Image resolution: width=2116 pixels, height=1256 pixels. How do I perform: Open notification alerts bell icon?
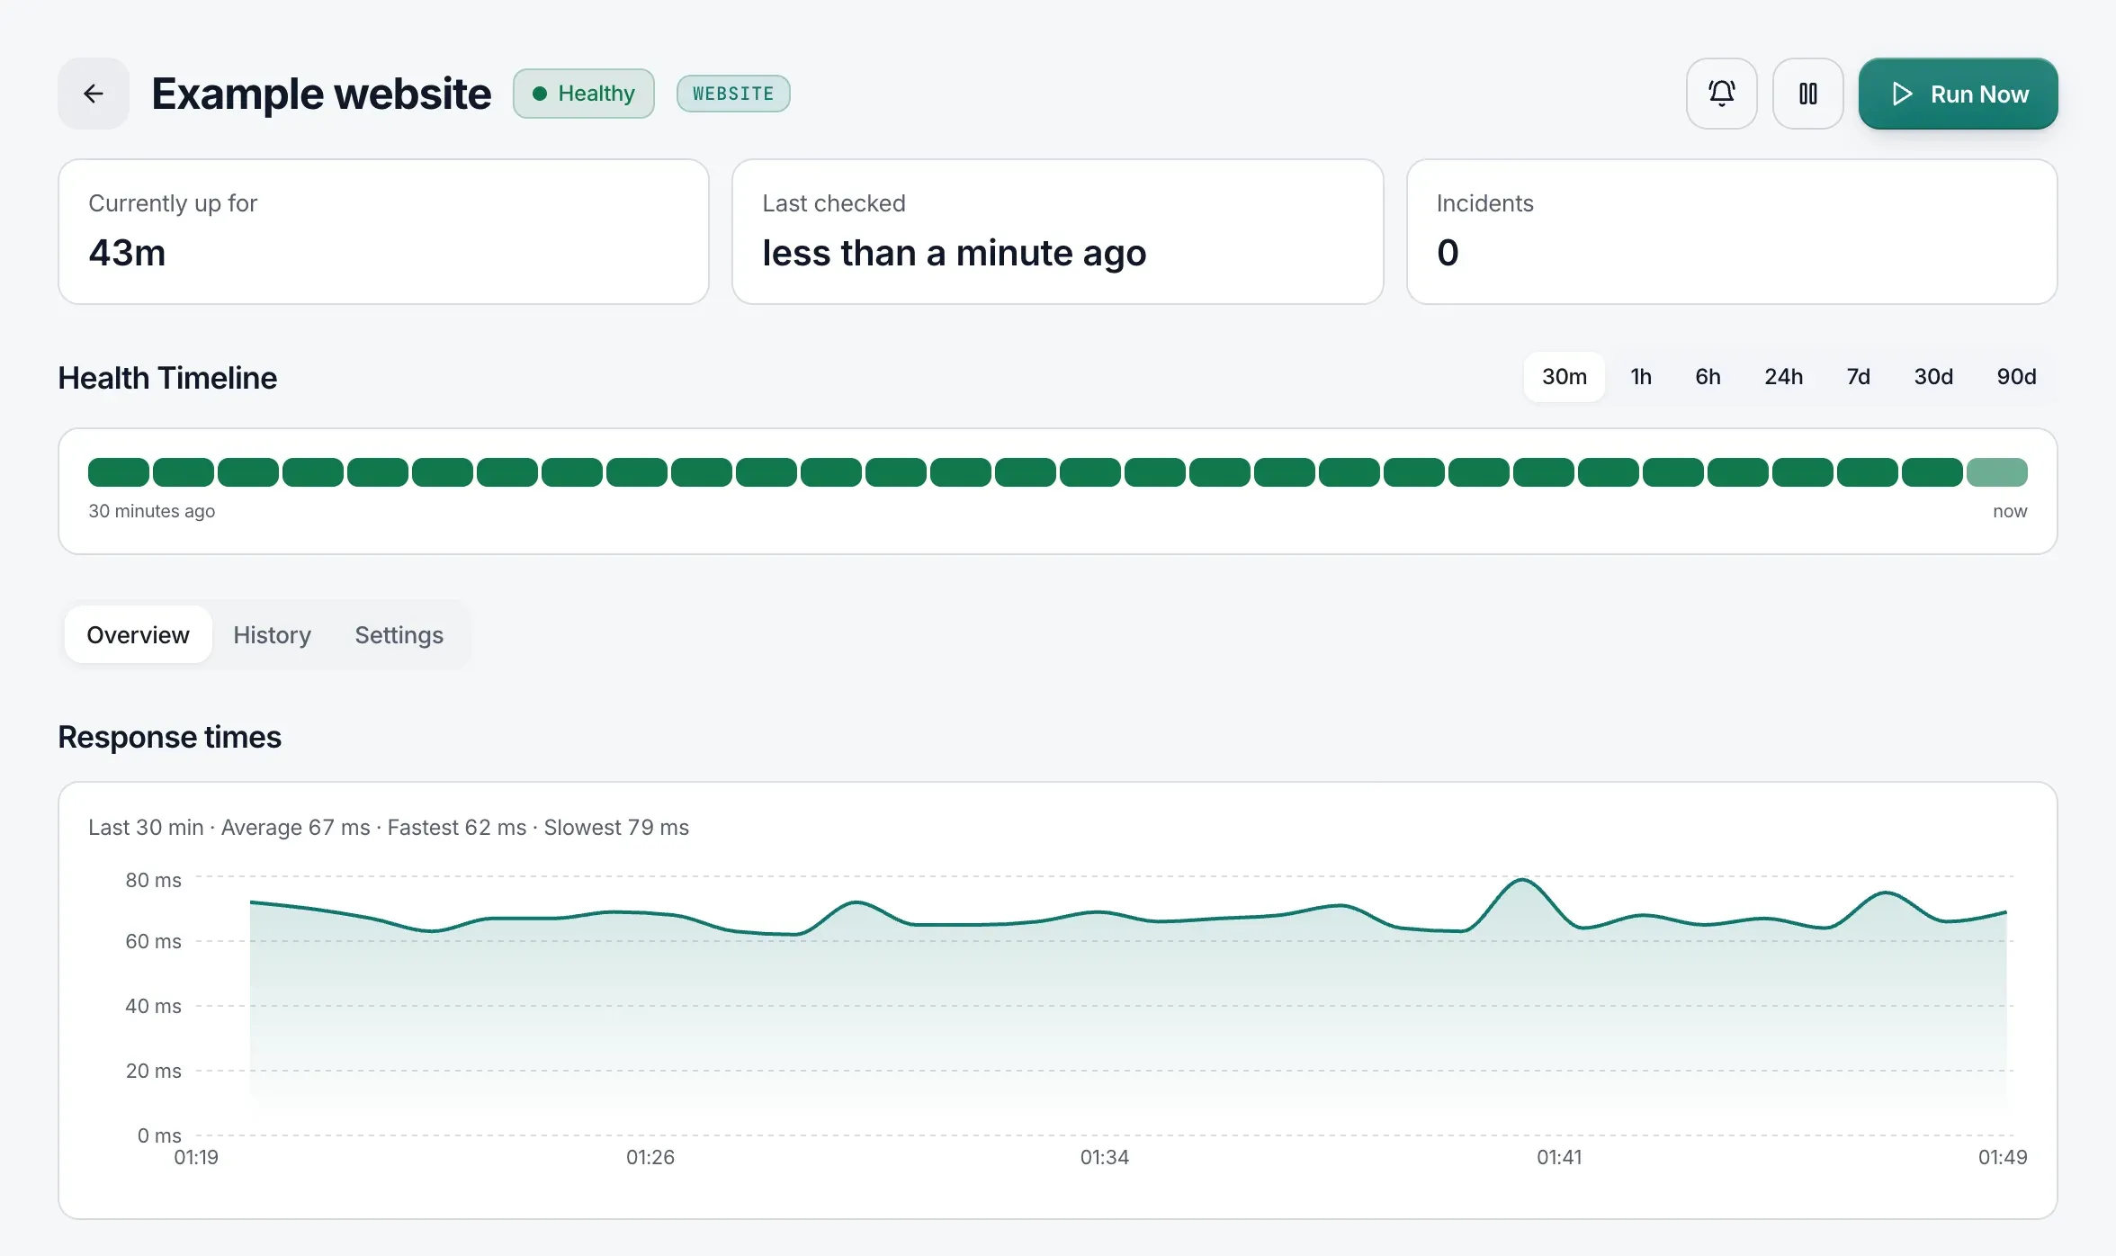point(1721,94)
